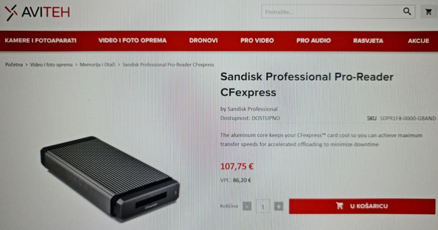Click into the Pretražite search field
The width and height of the screenshot is (438, 230).
(332, 12)
